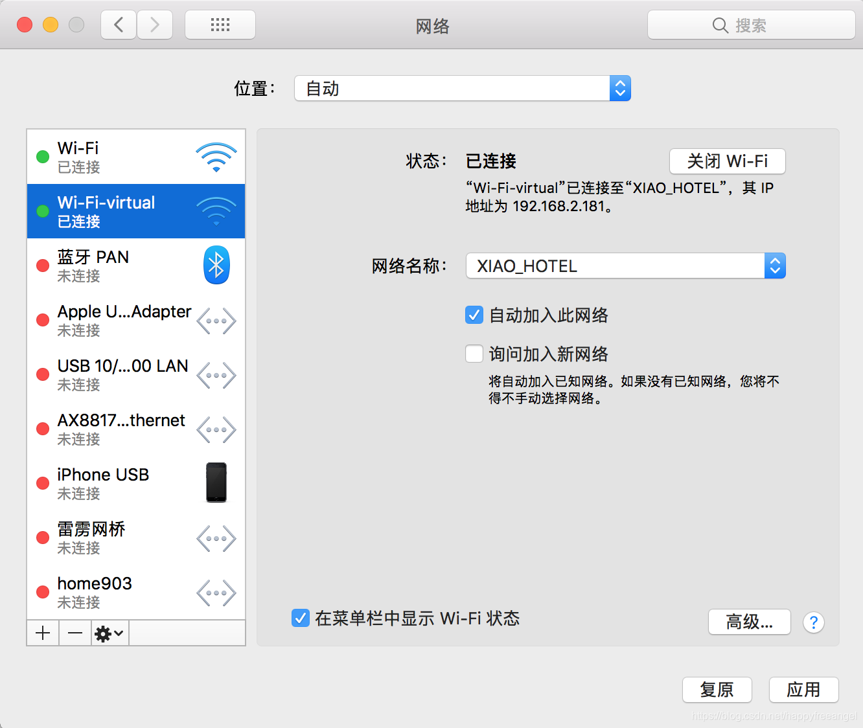Click the yellow minimize window button
Viewport: 863px width, 728px height.
click(51, 25)
